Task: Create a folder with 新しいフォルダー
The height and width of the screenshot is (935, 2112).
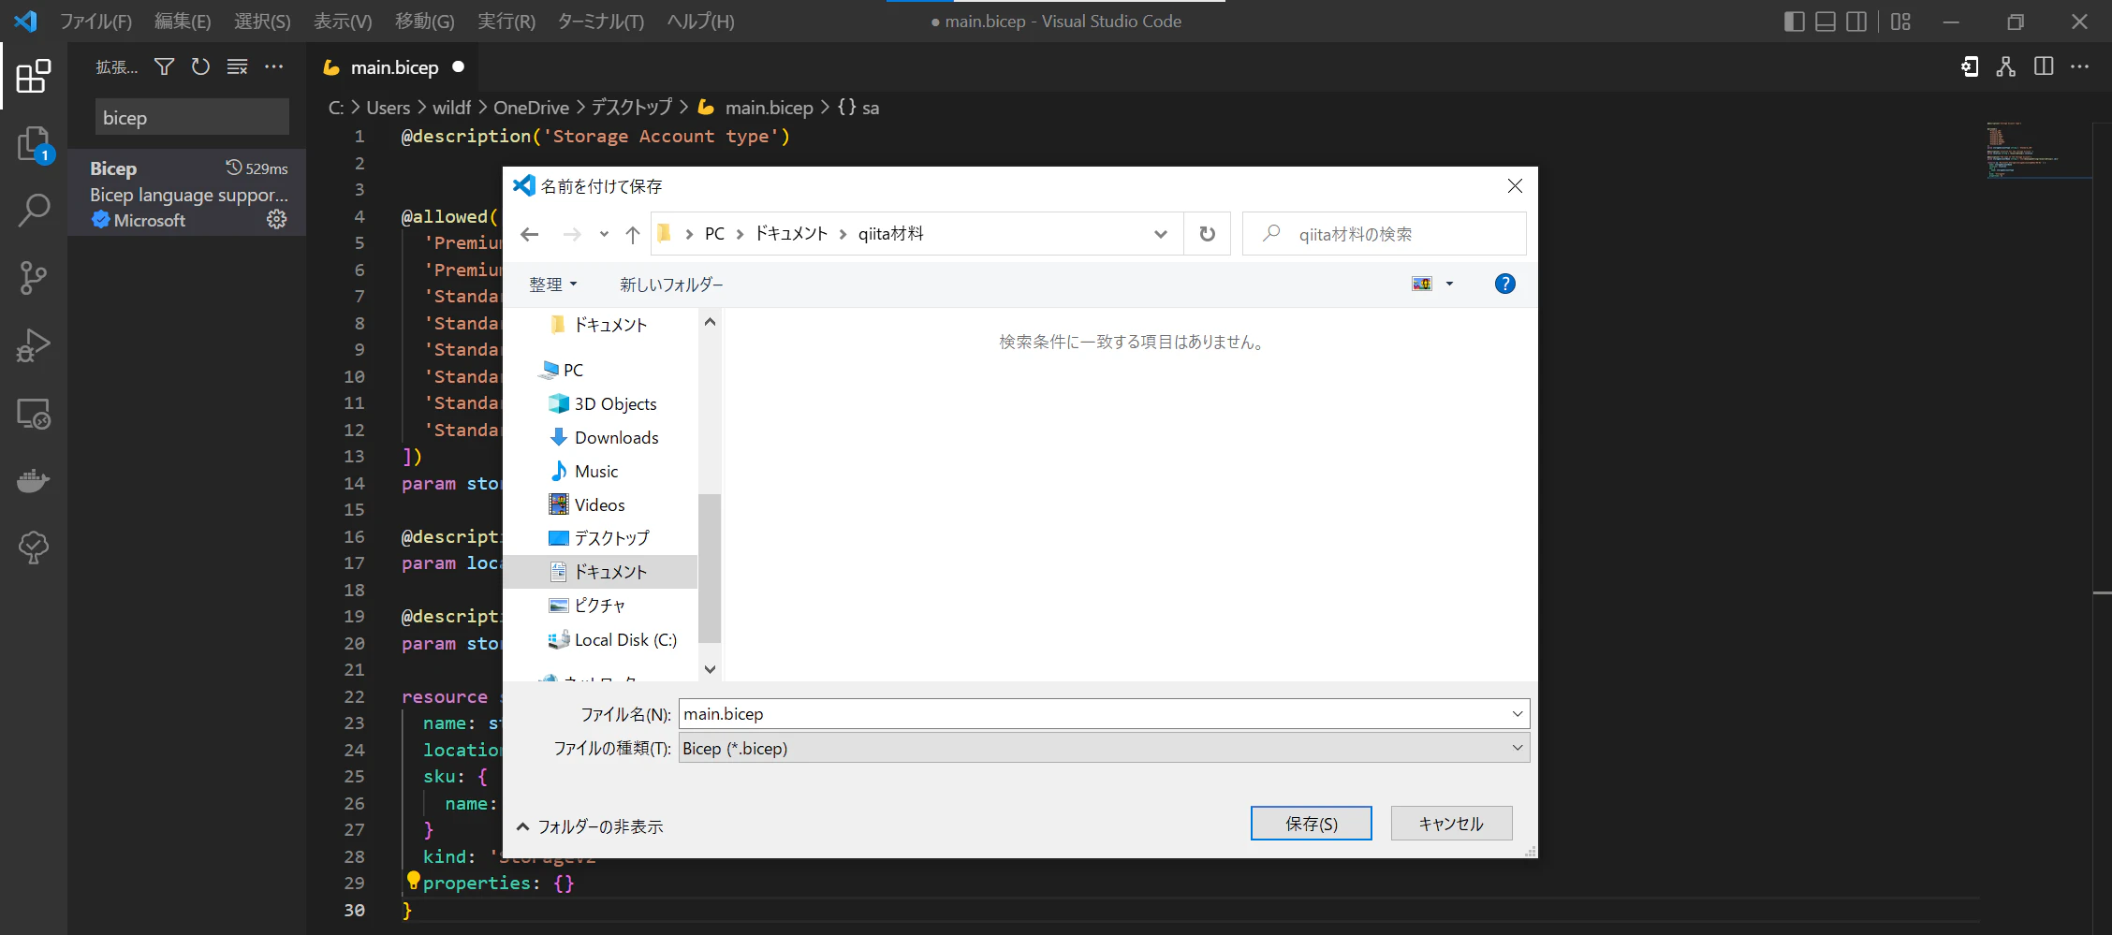Action: pos(671,284)
